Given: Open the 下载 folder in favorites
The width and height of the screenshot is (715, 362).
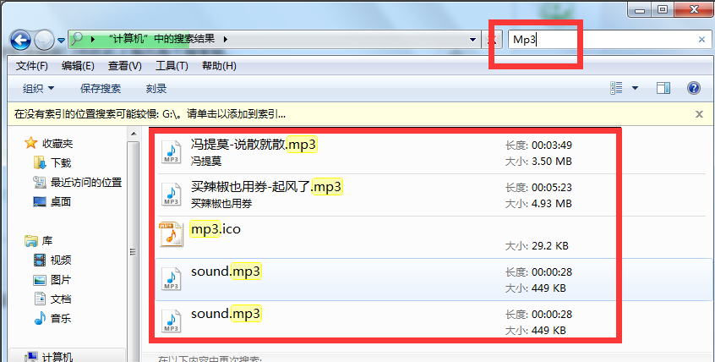Looking at the screenshot, I should [x=60, y=162].
